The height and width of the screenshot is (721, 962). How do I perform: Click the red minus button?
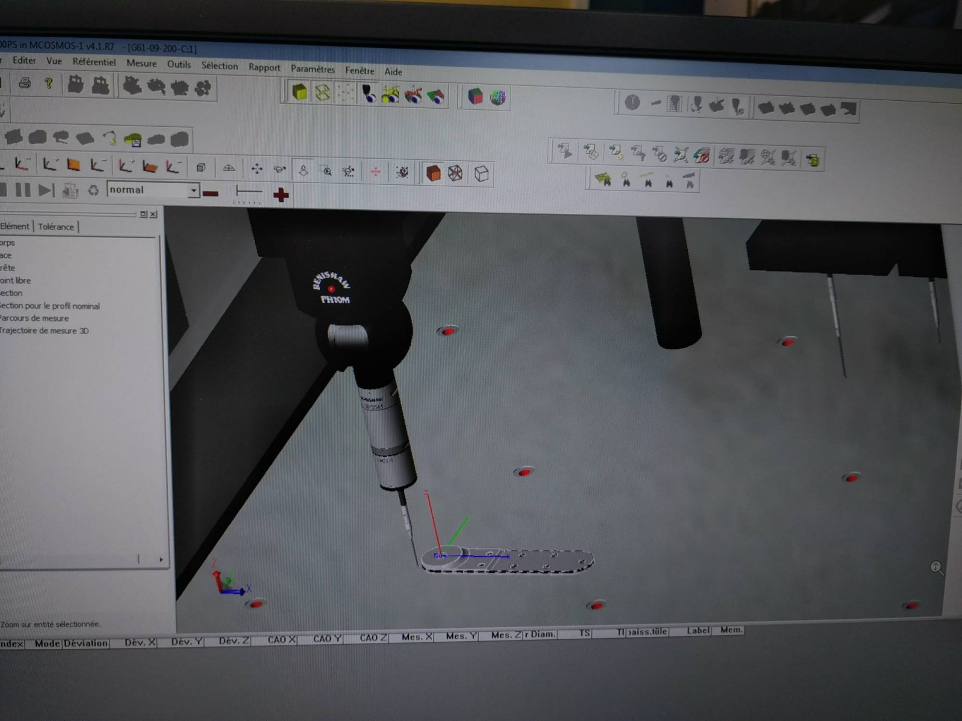[x=210, y=193]
